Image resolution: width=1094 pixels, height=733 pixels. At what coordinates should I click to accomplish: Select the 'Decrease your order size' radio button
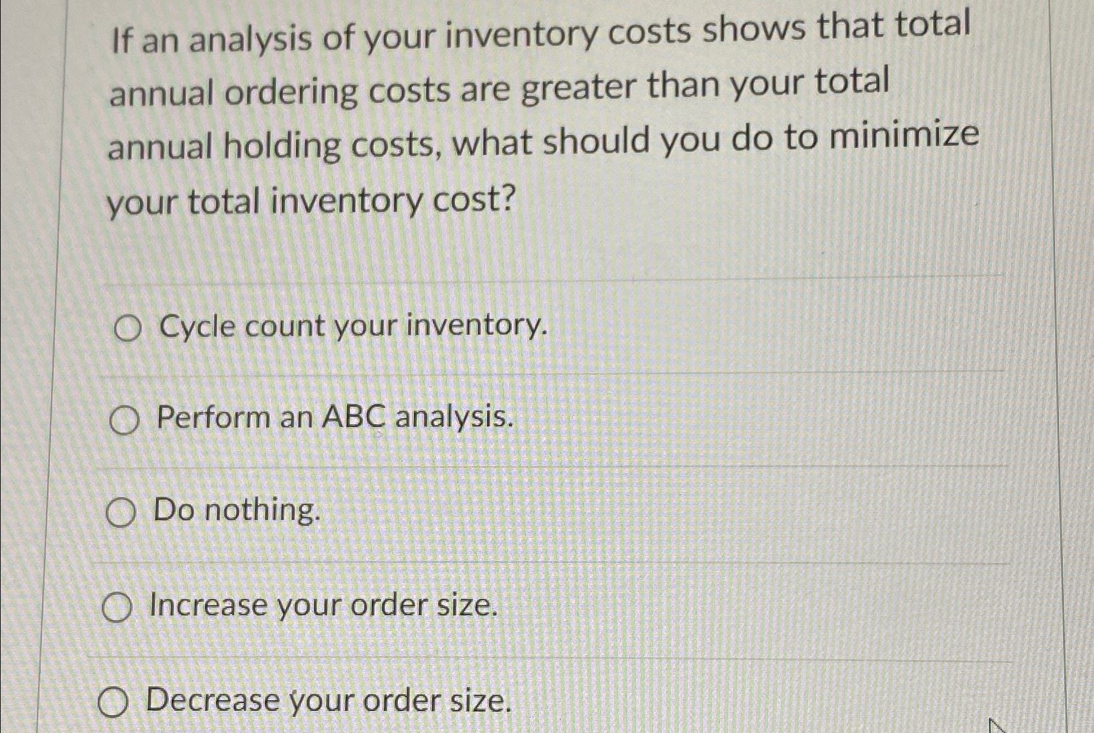coord(114,703)
